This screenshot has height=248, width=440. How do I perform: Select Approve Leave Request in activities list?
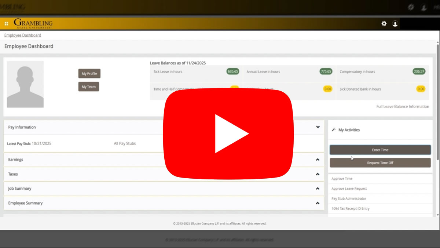349,189
